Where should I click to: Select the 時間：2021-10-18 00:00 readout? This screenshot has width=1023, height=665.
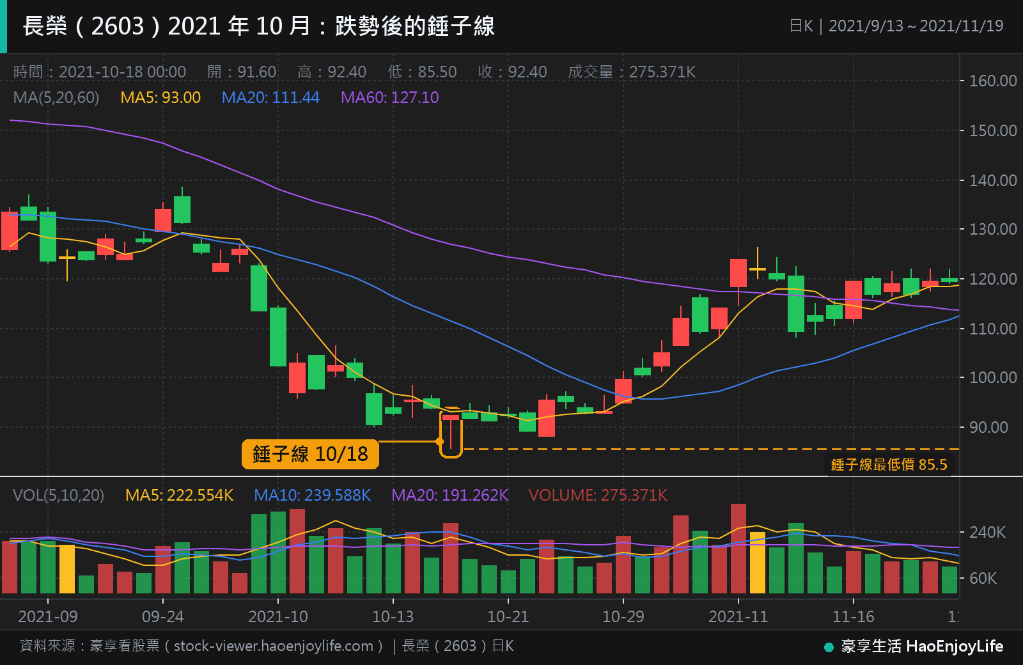coord(100,72)
